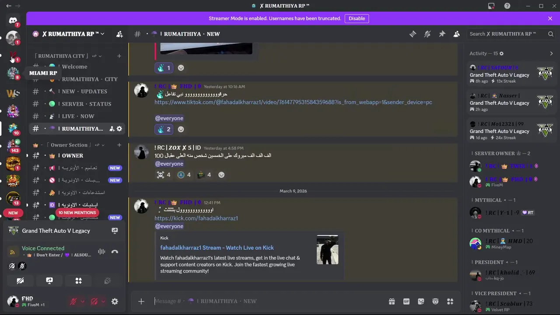Expand the Activity section chevron
Image resolution: width=560 pixels, height=315 pixels.
click(551, 53)
